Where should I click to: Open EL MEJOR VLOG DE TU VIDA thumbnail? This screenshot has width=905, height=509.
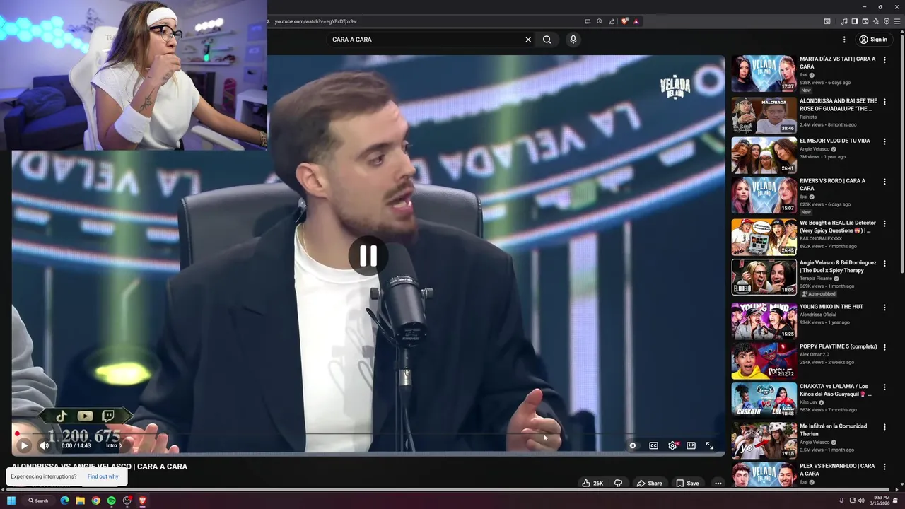click(764, 156)
